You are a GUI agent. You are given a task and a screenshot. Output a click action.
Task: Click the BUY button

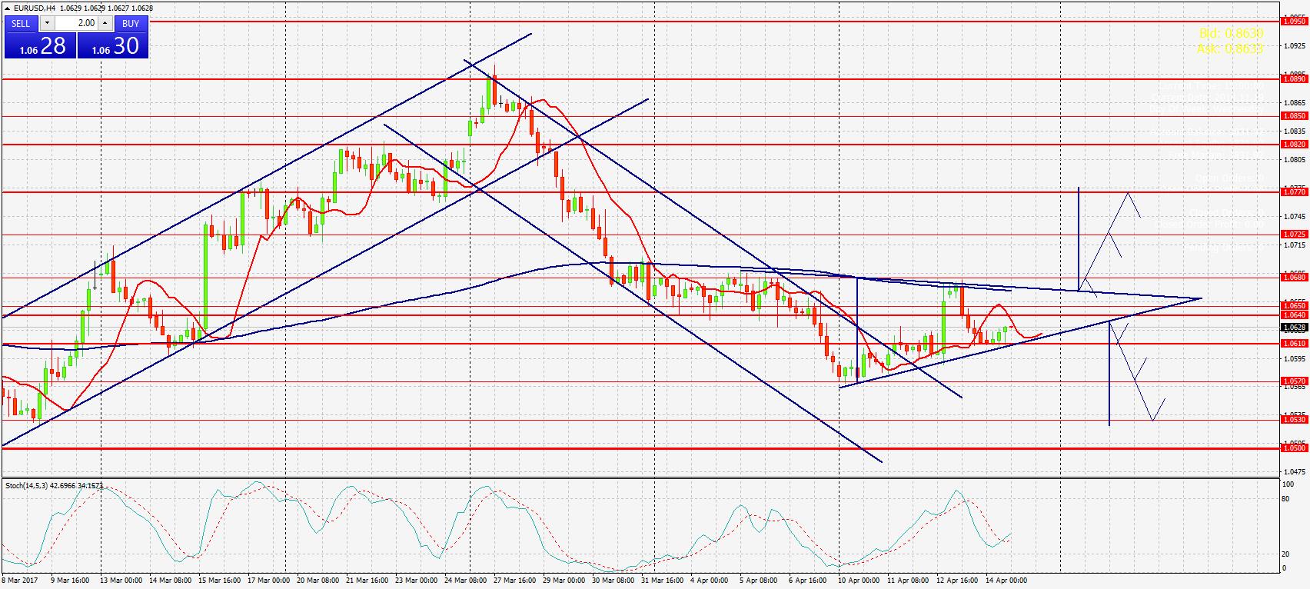click(x=130, y=24)
